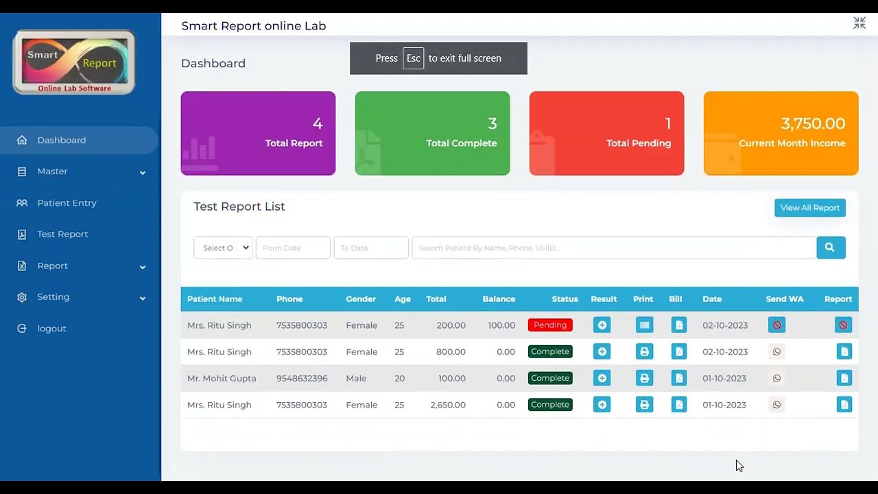This screenshot has width=878, height=494.
Task: Click the Current Month Income card
Action: (x=781, y=133)
